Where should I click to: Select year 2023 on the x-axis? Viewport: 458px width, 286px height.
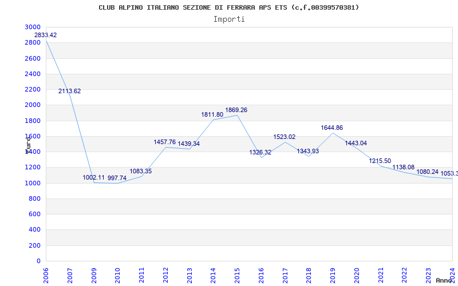point(428,276)
